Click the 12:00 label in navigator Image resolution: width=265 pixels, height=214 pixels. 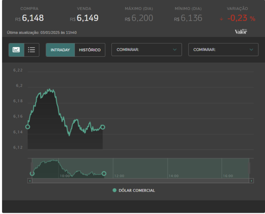(119, 176)
